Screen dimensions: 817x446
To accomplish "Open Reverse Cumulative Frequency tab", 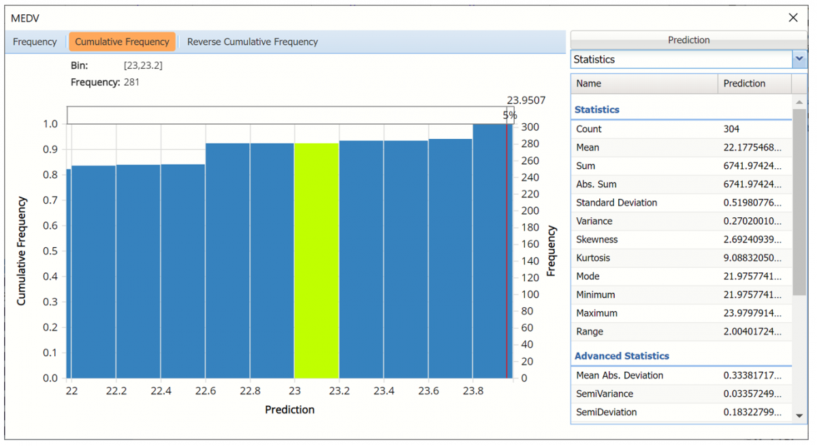I will click(x=252, y=42).
